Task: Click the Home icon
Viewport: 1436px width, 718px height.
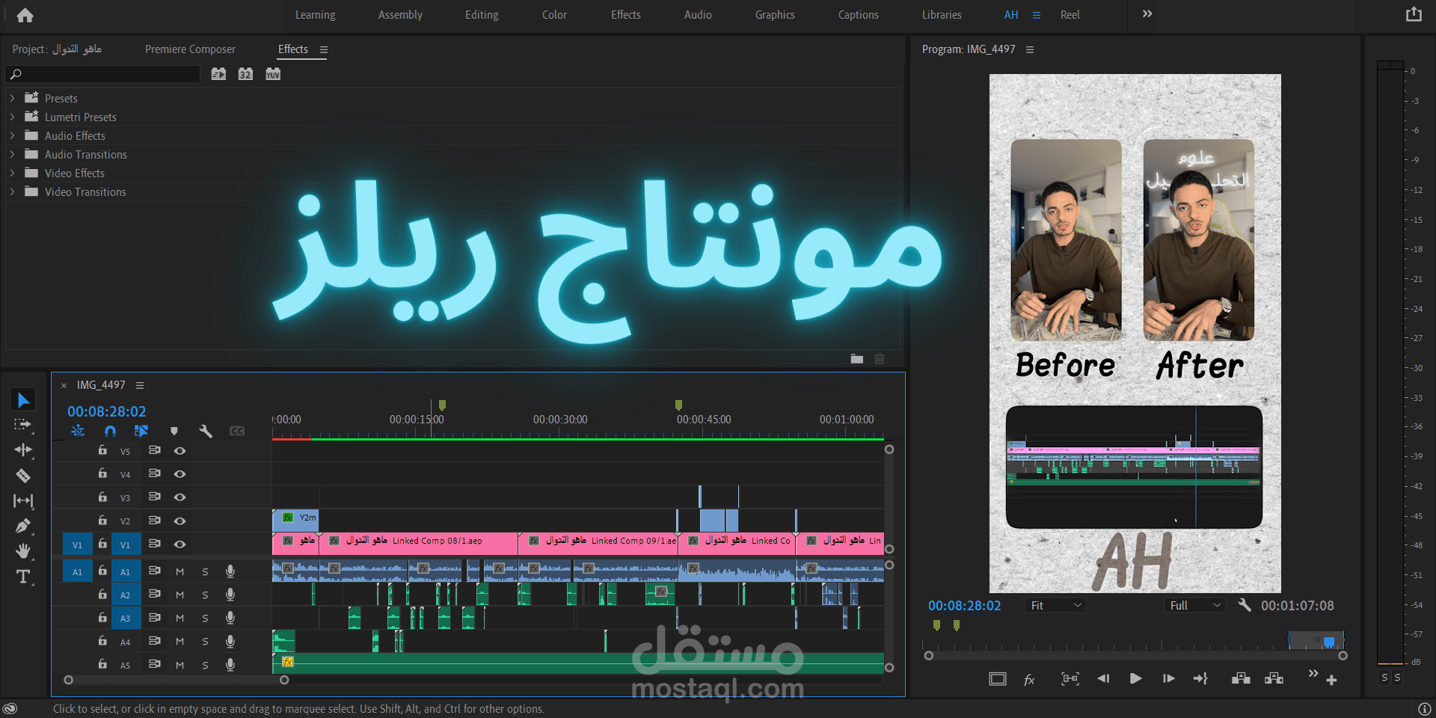Action: click(25, 15)
